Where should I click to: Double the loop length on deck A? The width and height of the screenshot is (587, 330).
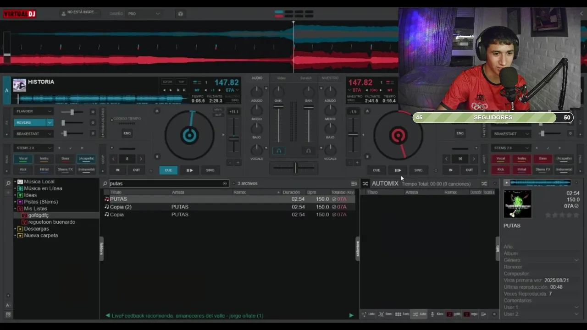tap(141, 159)
